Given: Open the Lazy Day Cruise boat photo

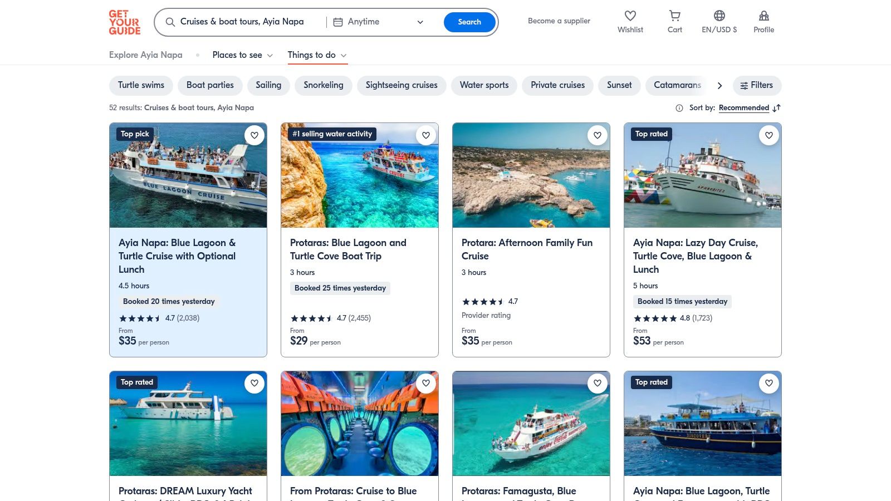Looking at the screenshot, I should click(x=703, y=175).
